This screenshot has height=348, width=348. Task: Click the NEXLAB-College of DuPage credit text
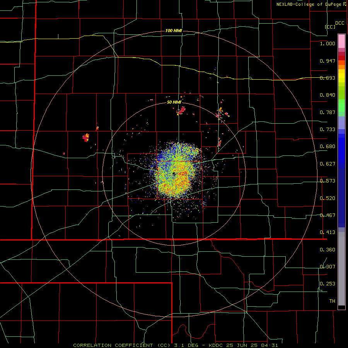309,4
